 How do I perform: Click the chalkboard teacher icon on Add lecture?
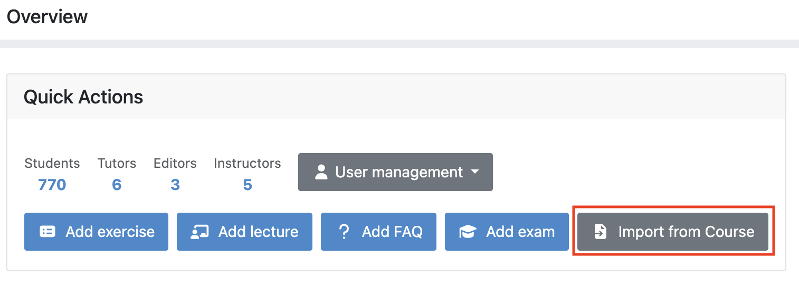199,232
